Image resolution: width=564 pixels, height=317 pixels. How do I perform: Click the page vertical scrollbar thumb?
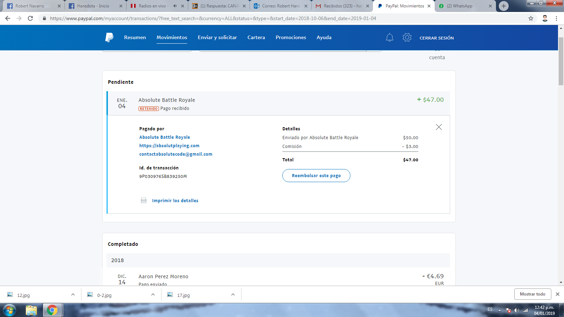point(561,61)
